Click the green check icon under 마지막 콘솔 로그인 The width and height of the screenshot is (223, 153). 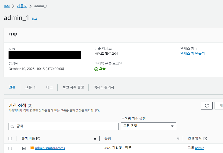96,69
